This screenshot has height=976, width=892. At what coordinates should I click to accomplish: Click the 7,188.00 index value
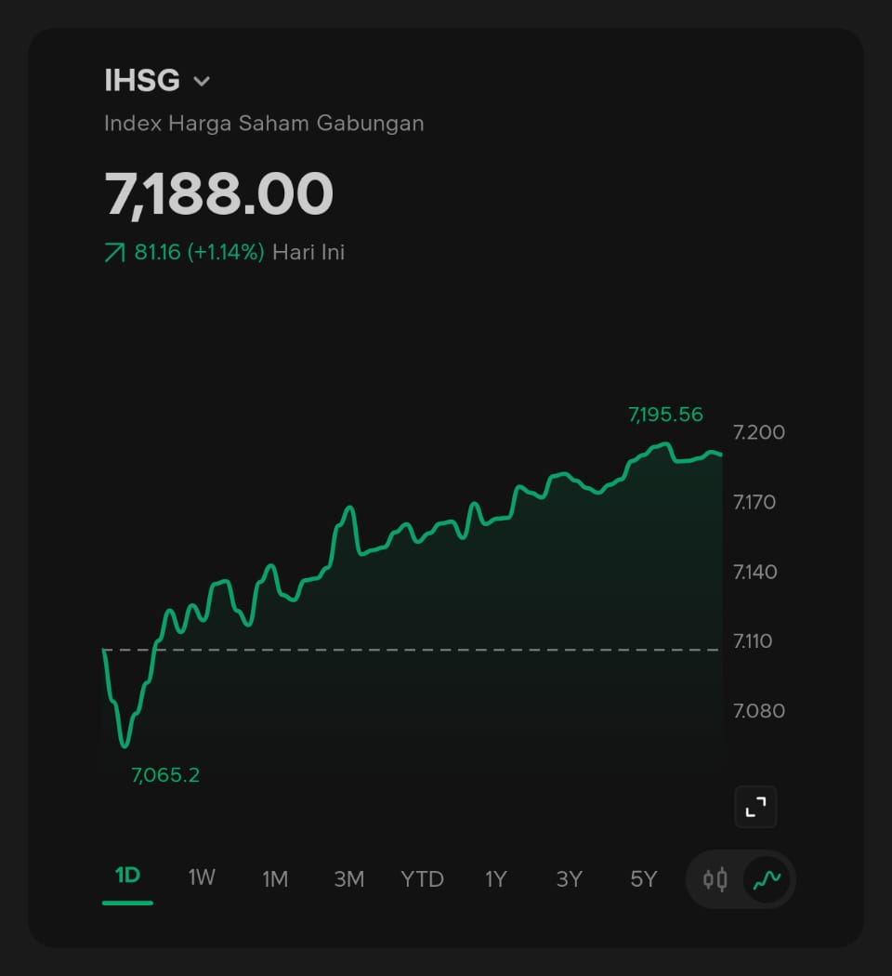point(219,194)
